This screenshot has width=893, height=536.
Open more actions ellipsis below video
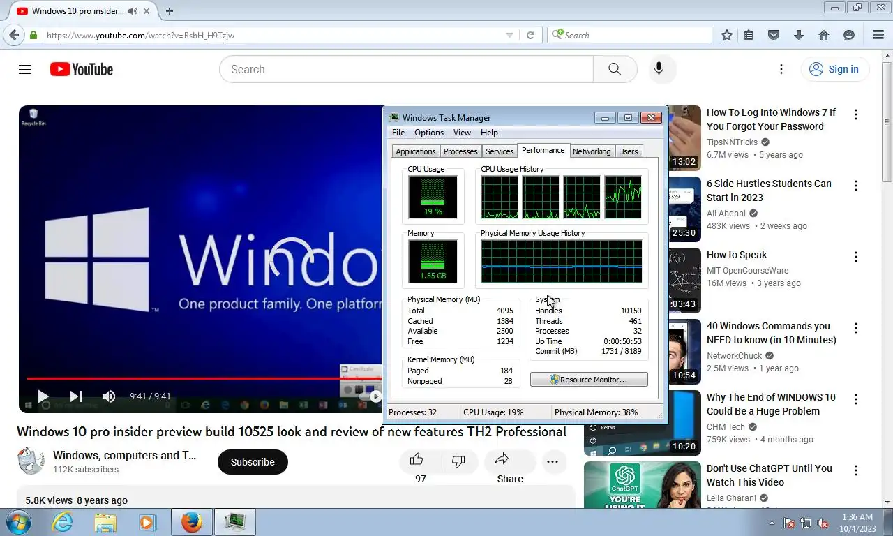553,461
